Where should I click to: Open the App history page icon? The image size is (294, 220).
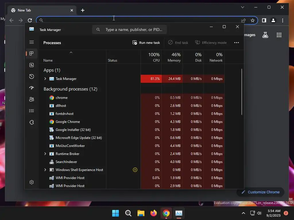pyautogui.click(x=32, y=76)
